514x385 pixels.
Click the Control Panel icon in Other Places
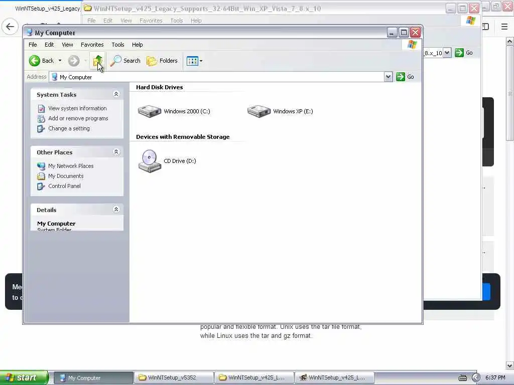[x=41, y=186]
